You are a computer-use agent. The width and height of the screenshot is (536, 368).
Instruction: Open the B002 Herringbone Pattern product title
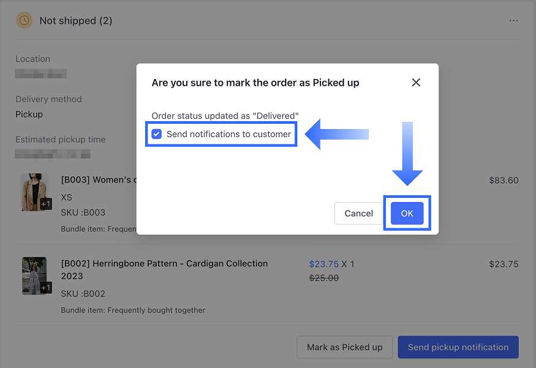click(x=164, y=263)
